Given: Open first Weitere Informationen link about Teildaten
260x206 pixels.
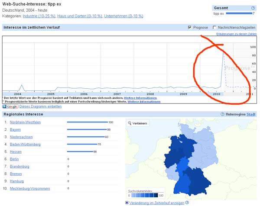Looking at the screenshot, I should click(140, 98).
